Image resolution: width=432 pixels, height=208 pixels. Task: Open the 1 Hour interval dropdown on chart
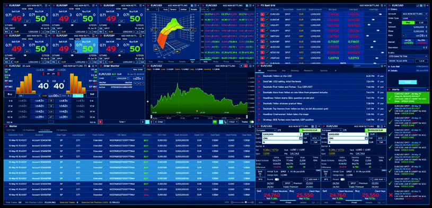233,122
